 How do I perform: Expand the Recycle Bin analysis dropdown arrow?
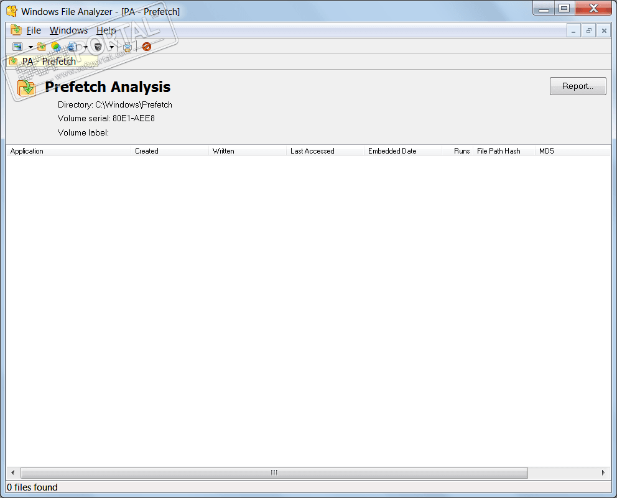[x=112, y=47]
